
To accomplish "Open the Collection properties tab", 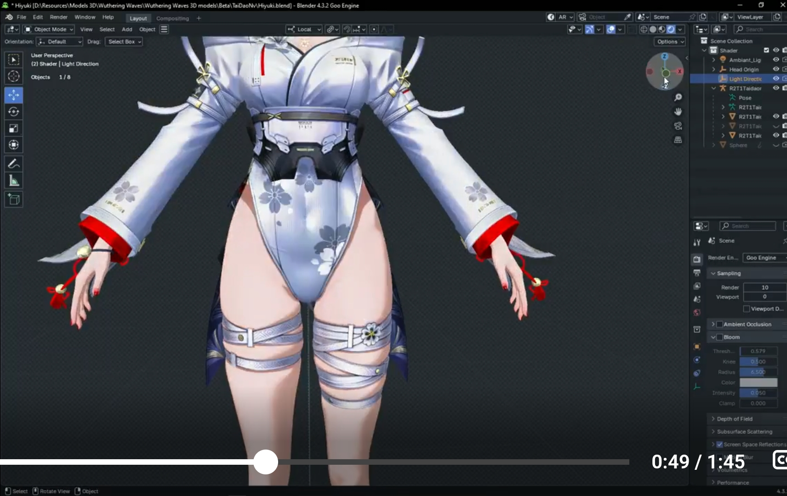I will pos(697,329).
